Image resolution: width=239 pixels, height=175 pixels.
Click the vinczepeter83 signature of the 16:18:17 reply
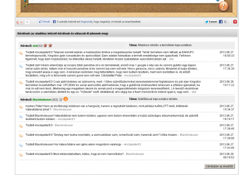tap(66, 119)
